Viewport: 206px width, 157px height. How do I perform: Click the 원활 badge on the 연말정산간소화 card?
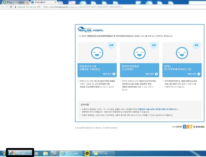click(111, 45)
